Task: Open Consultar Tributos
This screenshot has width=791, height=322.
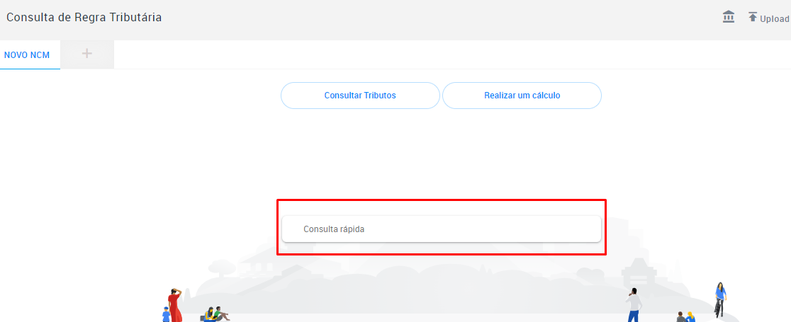Action: click(x=360, y=96)
